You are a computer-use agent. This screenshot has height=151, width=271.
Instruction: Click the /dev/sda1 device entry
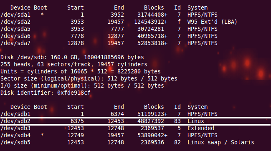(15, 15)
